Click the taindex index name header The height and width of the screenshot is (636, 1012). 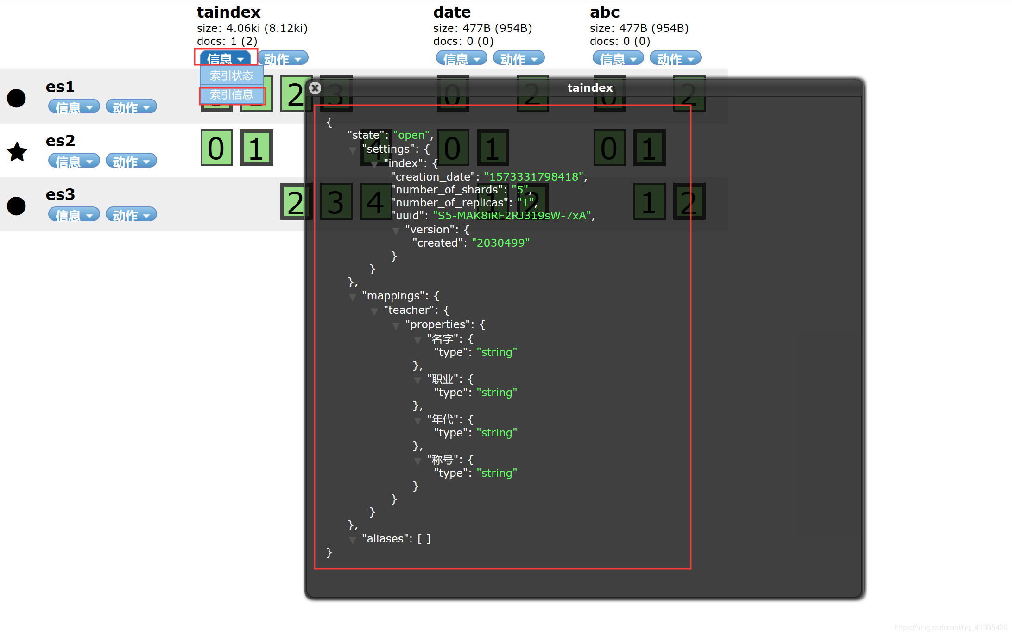click(228, 12)
